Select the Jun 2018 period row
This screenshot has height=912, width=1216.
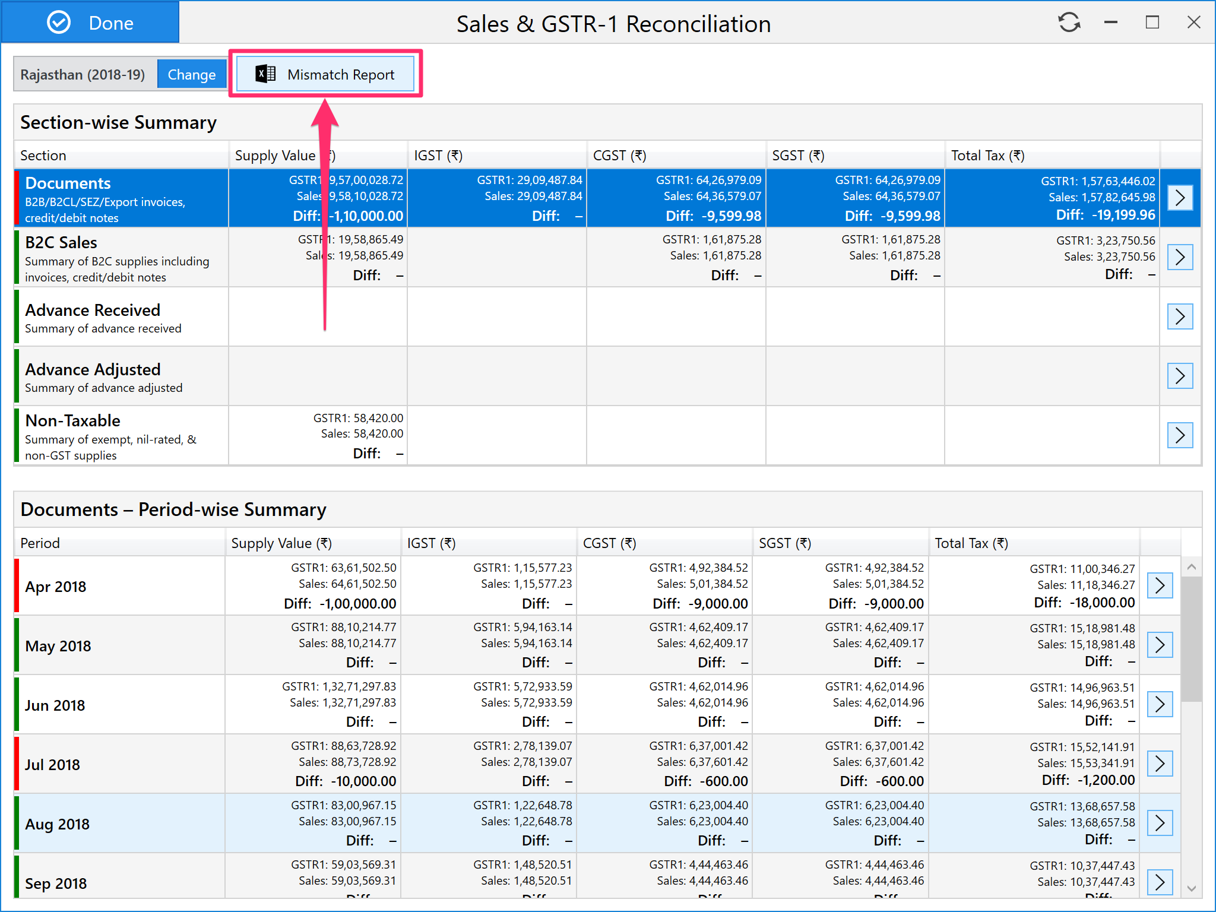click(x=119, y=705)
